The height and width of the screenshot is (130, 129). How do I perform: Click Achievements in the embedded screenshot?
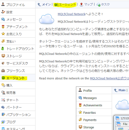tap(94, 105)
